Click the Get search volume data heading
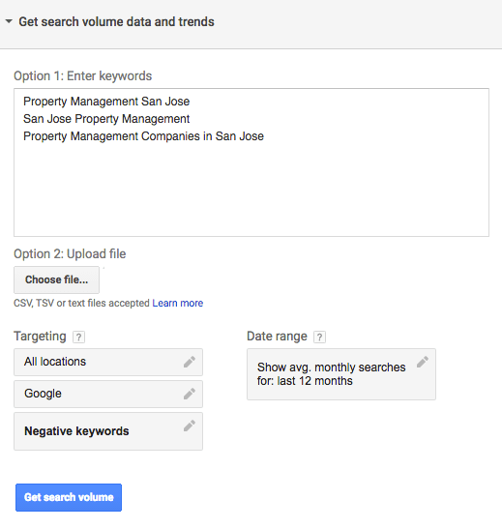Image resolution: width=502 pixels, height=529 pixels. coord(116,21)
